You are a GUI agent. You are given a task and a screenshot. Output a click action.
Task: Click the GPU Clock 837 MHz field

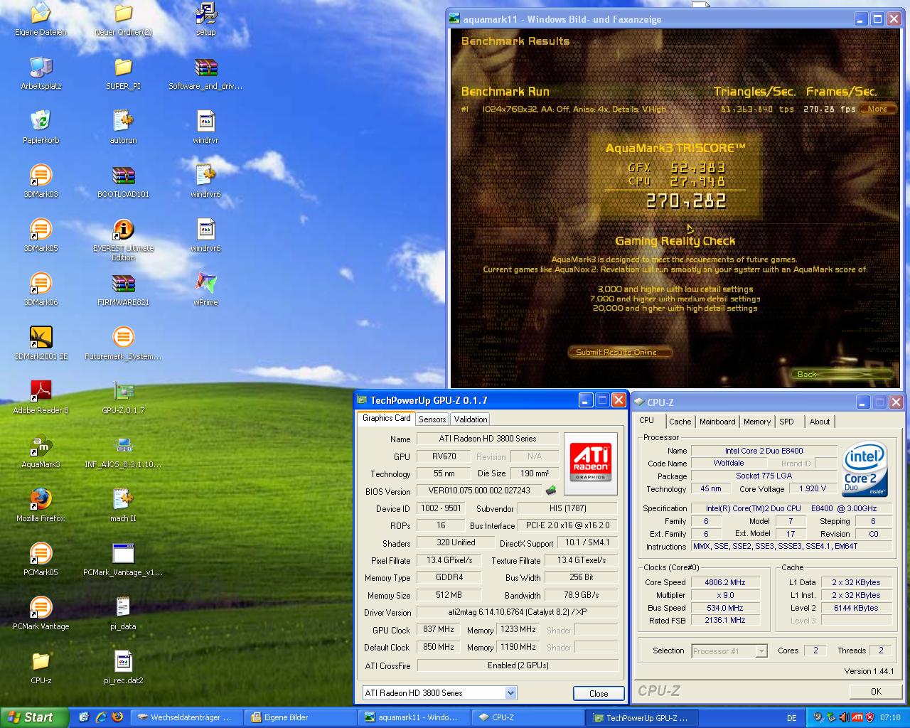(439, 629)
